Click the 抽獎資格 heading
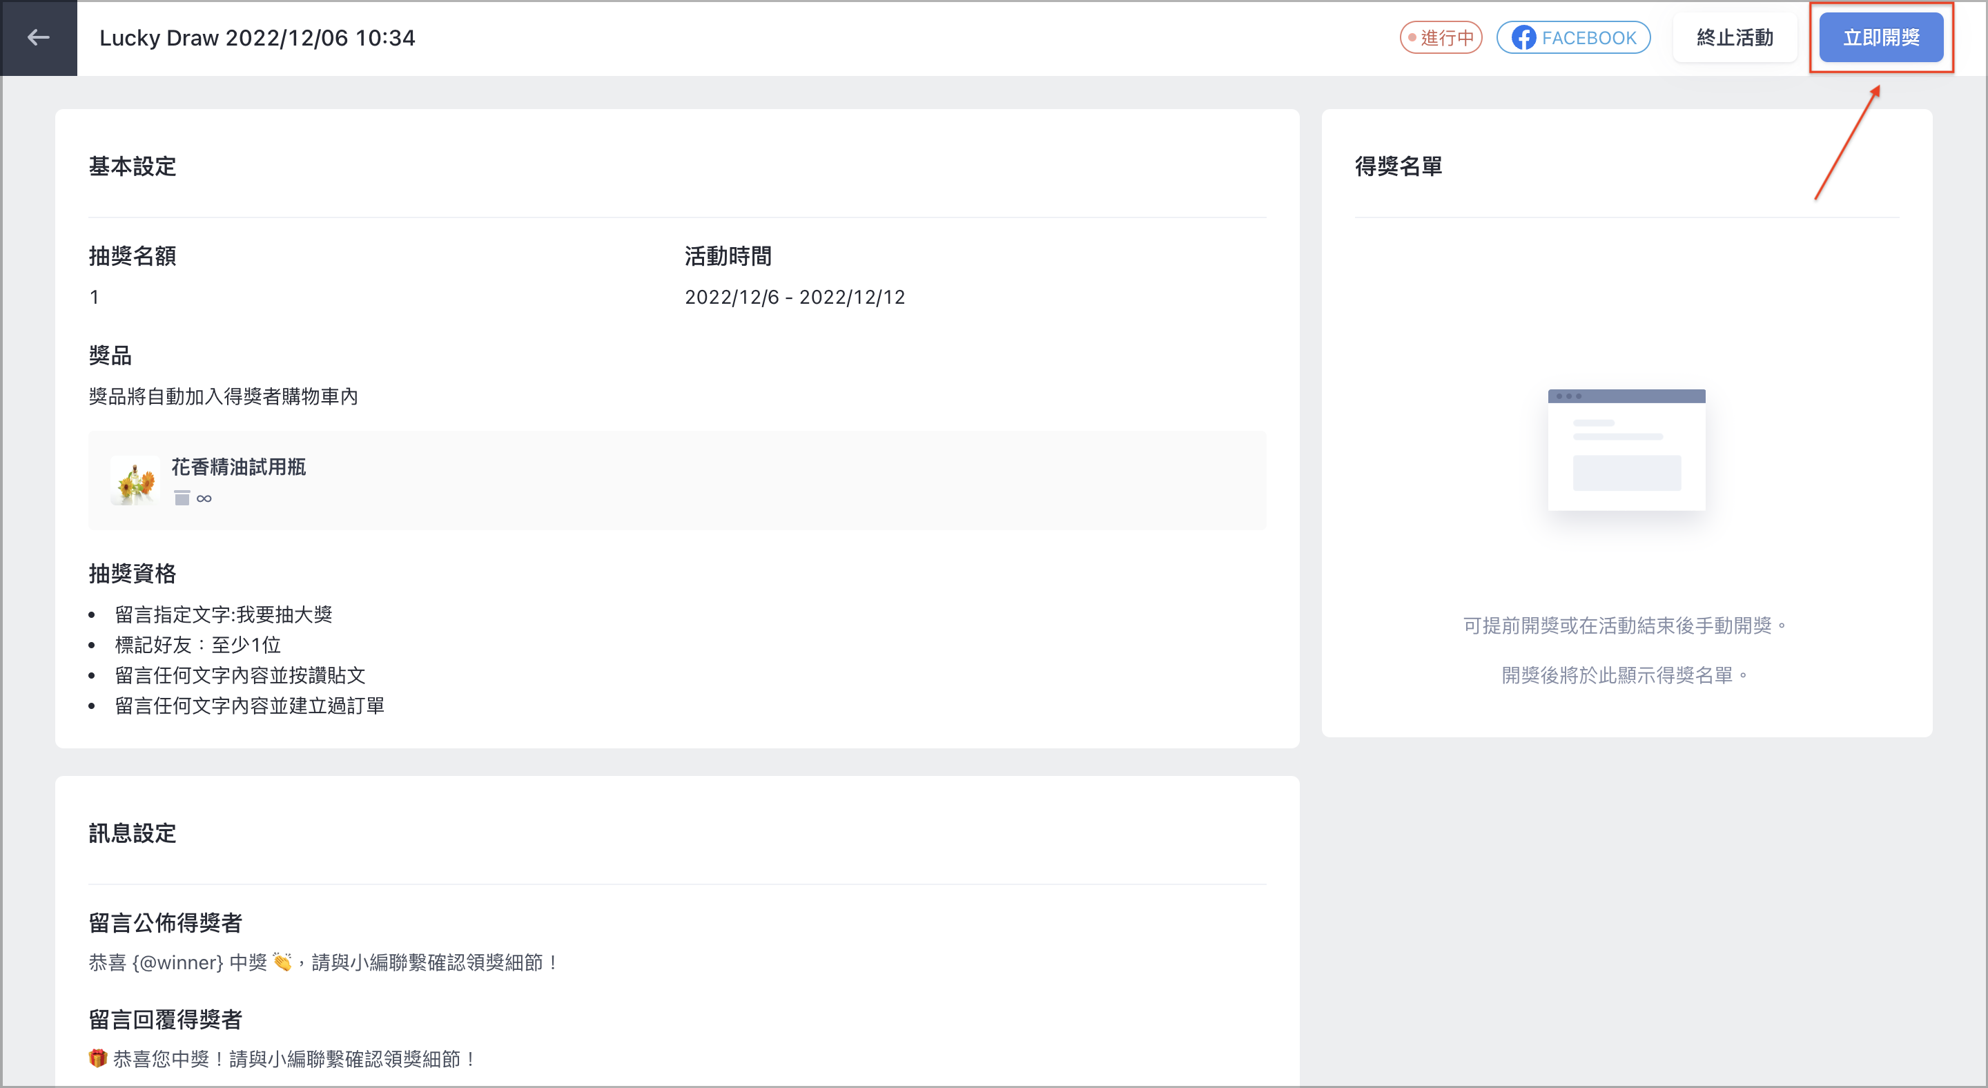Viewport: 1988px width, 1088px height. [132, 573]
